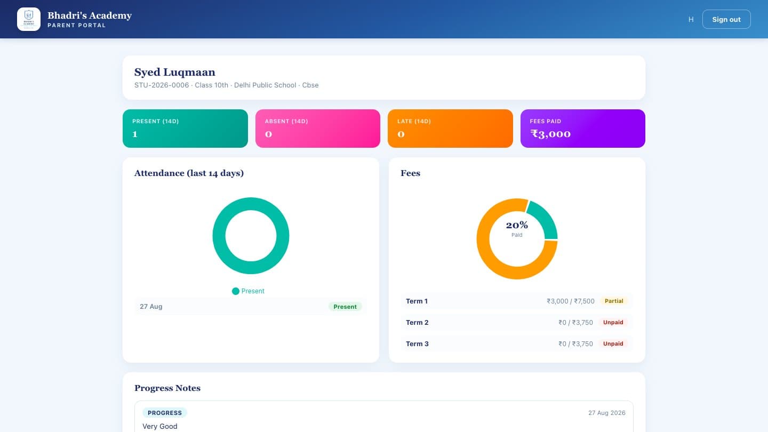Click the PROGRESS tag on the note
This screenshot has width=768, height=432.
point(165,413)
